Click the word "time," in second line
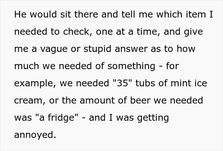The width and height of the screenshot is (223, 151). point(149,32)
